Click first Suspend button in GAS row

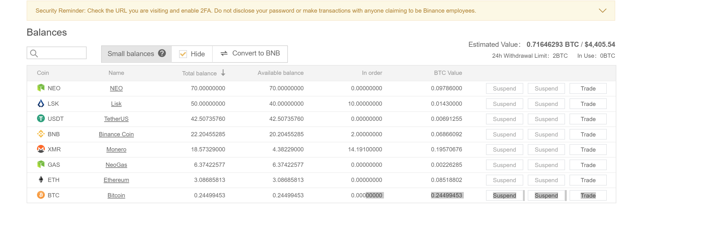tap(504, 165)
